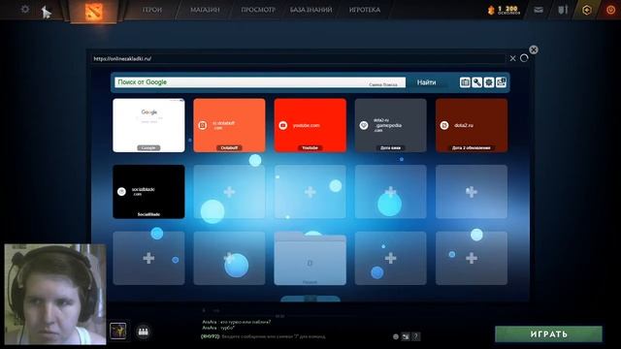Click the wrench tools icon

[476, 82]
